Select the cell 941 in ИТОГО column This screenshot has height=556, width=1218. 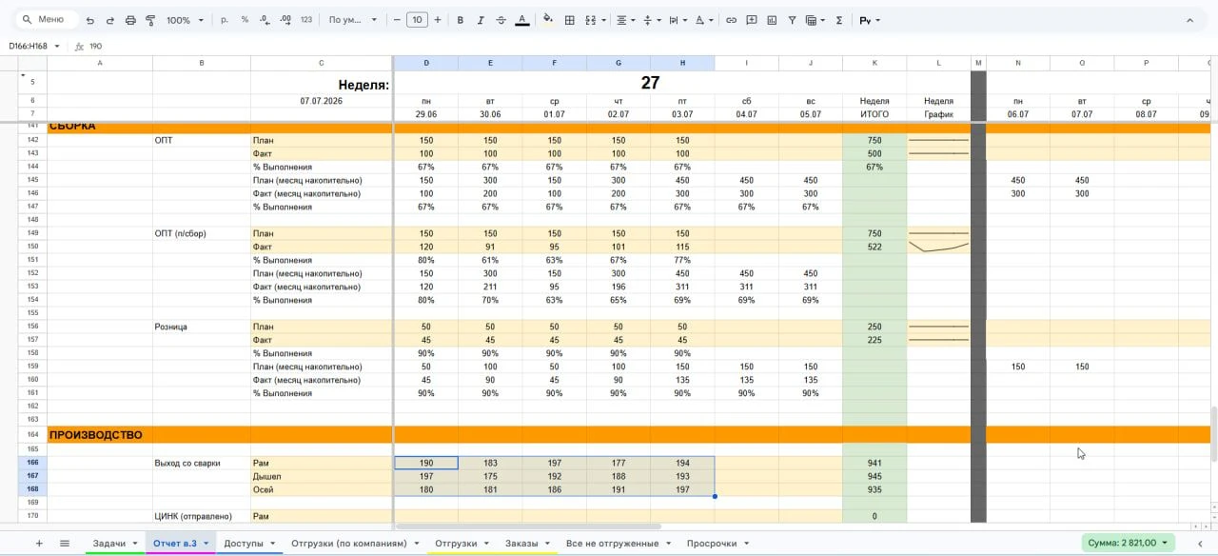tap(874, 464)
